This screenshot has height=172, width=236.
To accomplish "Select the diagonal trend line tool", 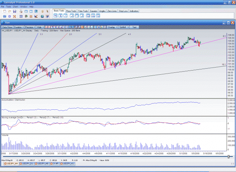I will coord(65,15).
